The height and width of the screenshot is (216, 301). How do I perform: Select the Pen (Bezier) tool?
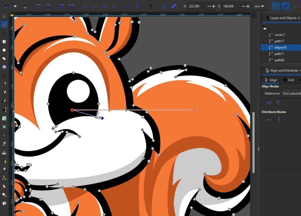[x=4, y=84]
